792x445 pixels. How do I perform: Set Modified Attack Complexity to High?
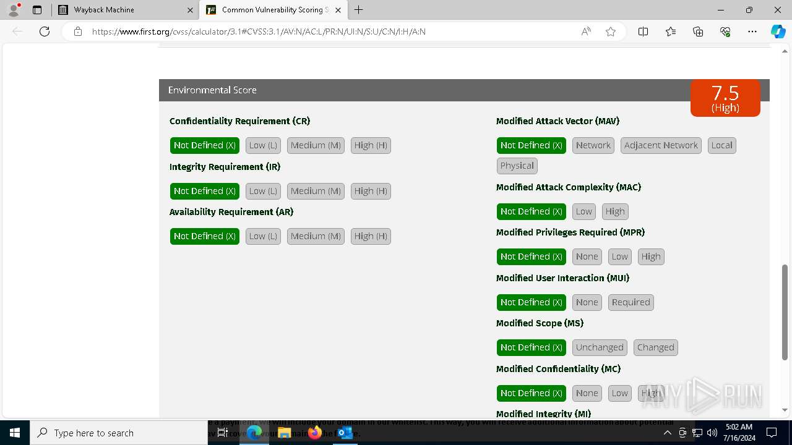click(x=615, y=211)
